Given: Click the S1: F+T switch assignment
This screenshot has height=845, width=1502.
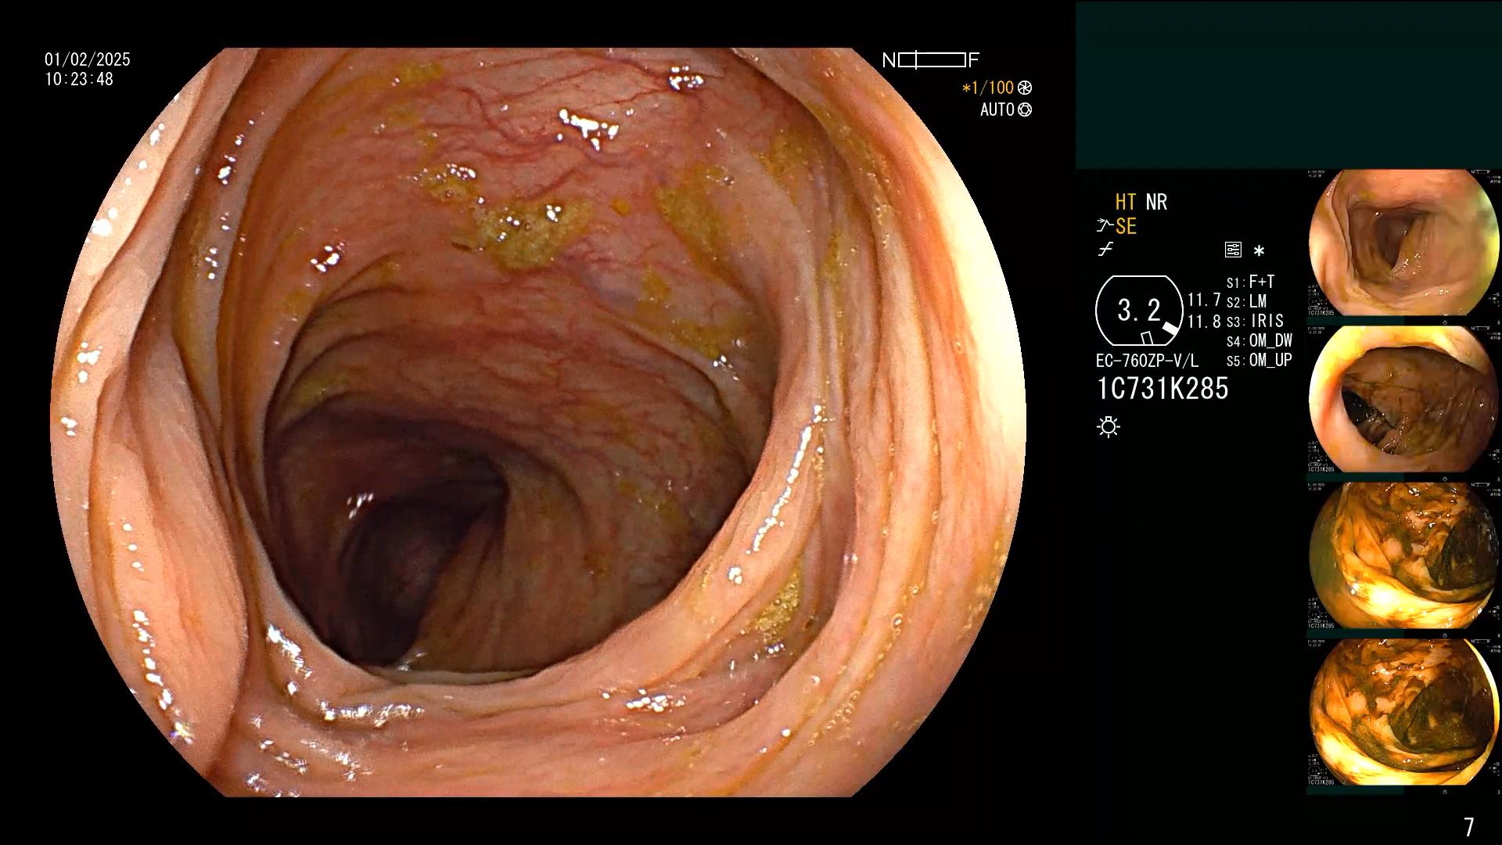Looking at the screenshot, I should click(1250, 282).
